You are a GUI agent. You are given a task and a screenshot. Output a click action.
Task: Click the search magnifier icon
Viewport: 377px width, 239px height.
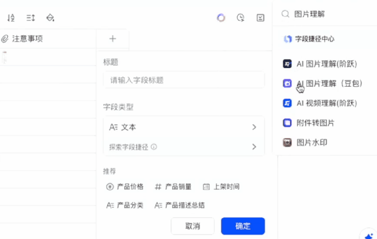pos(285,14)
